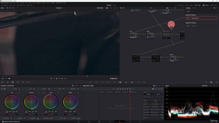Viewport: 219px width, 123px height.
Task: Open the File menu
Action: (11, 3)
